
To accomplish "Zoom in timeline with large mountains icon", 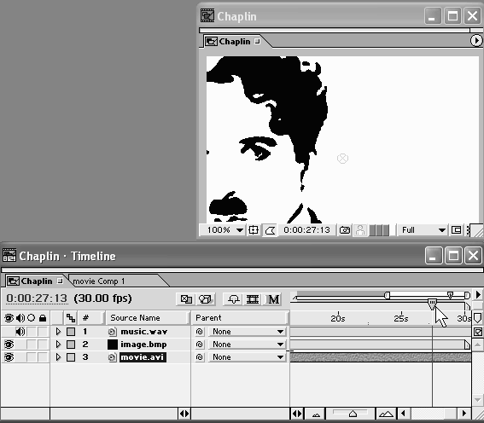I will (386, 414).
